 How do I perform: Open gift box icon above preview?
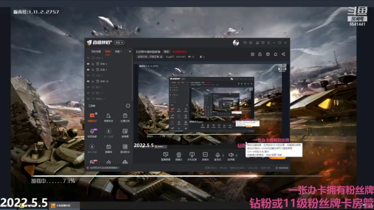point(252,54)
